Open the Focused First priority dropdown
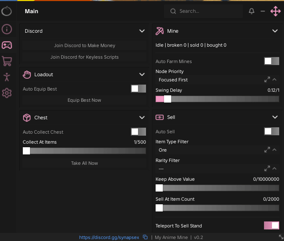284x241 pixels. [217, 80]
